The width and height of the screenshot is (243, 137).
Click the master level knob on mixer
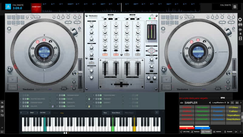pyautogui.click(x=152, y=59)
